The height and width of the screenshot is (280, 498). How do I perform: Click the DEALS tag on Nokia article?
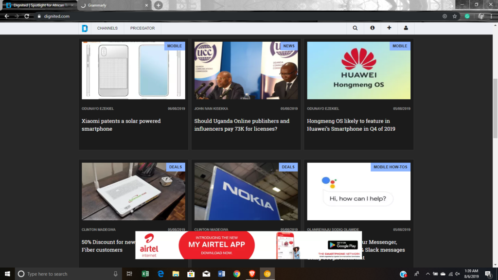tap(288, 167)
